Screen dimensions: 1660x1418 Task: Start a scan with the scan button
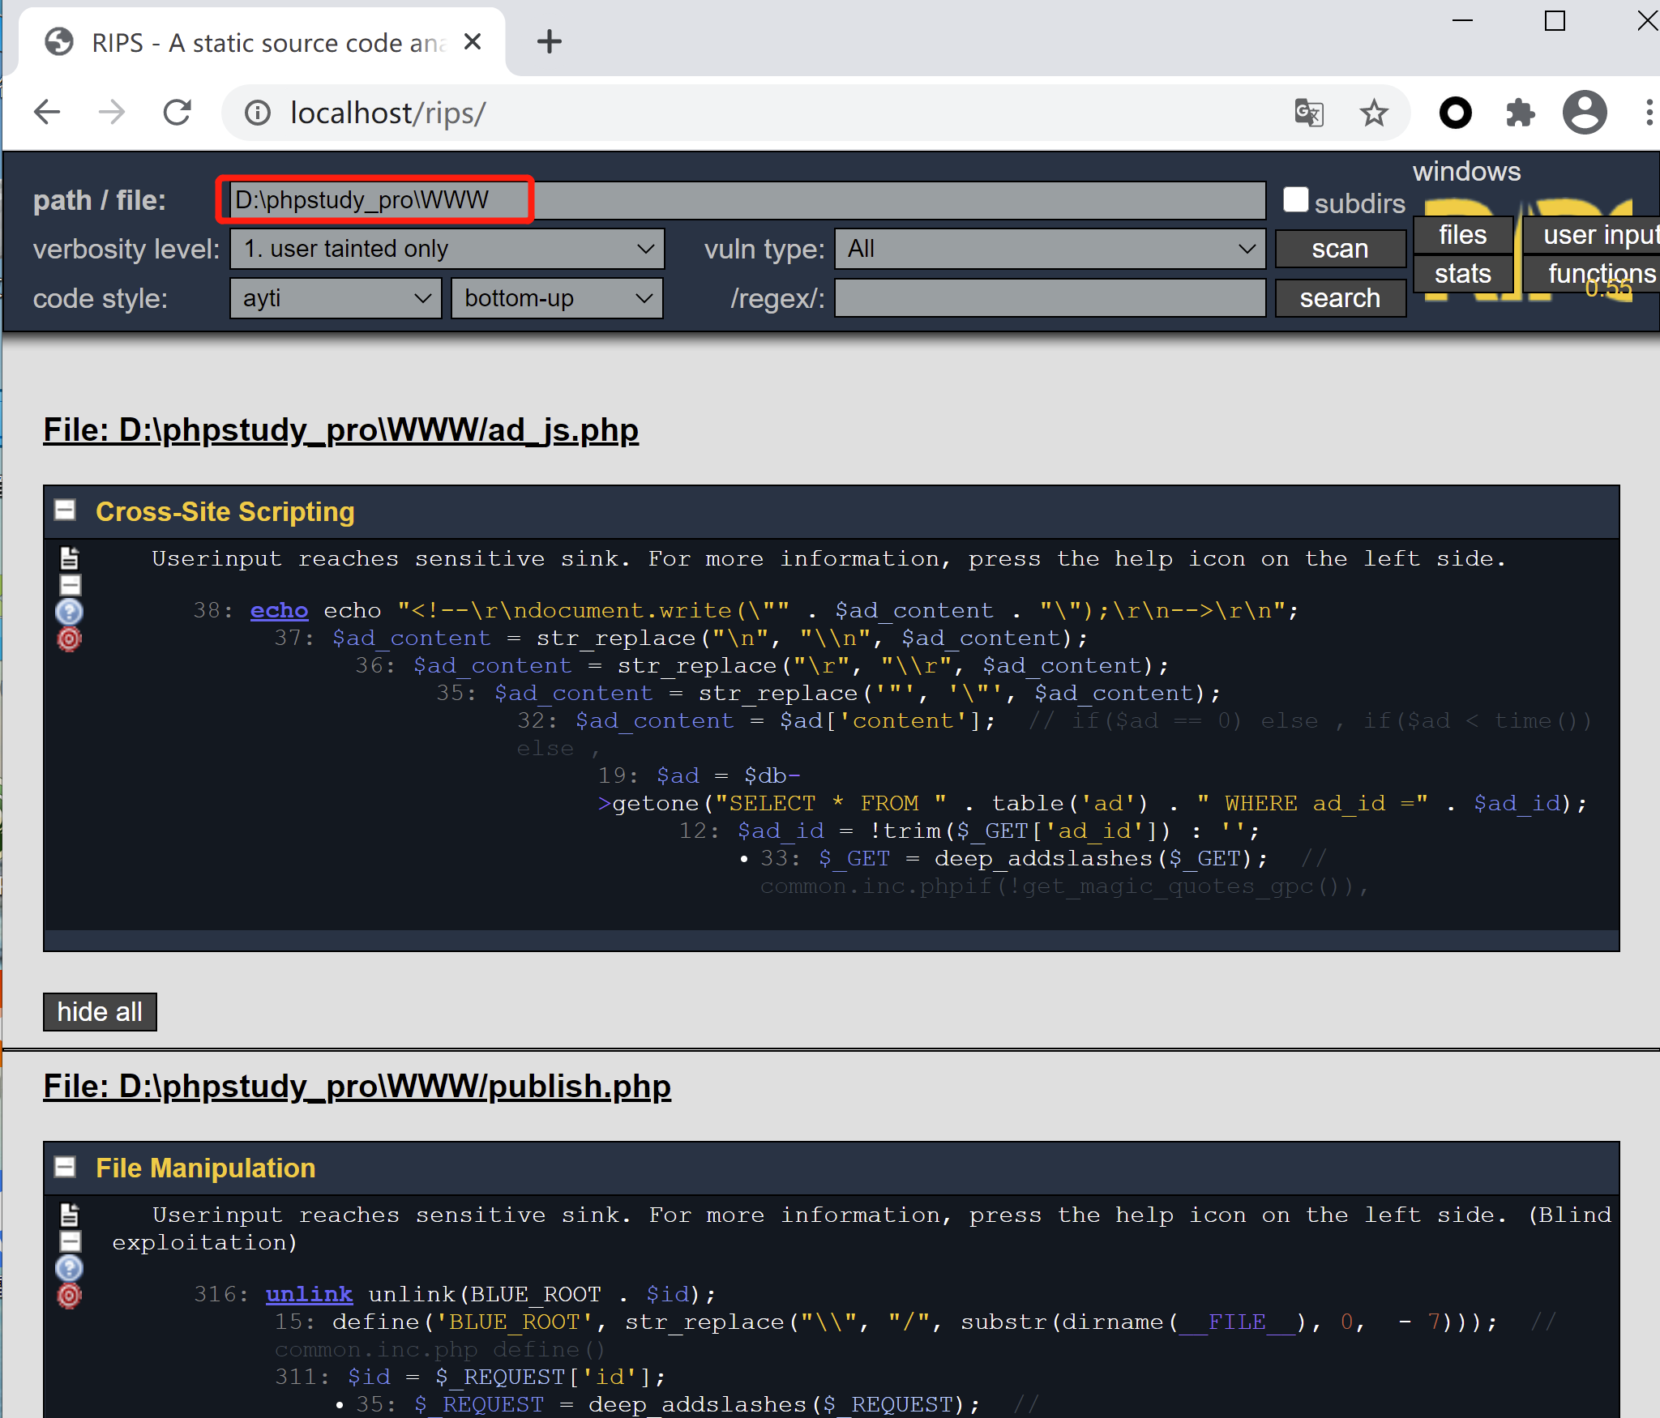tap(1339, 249)
